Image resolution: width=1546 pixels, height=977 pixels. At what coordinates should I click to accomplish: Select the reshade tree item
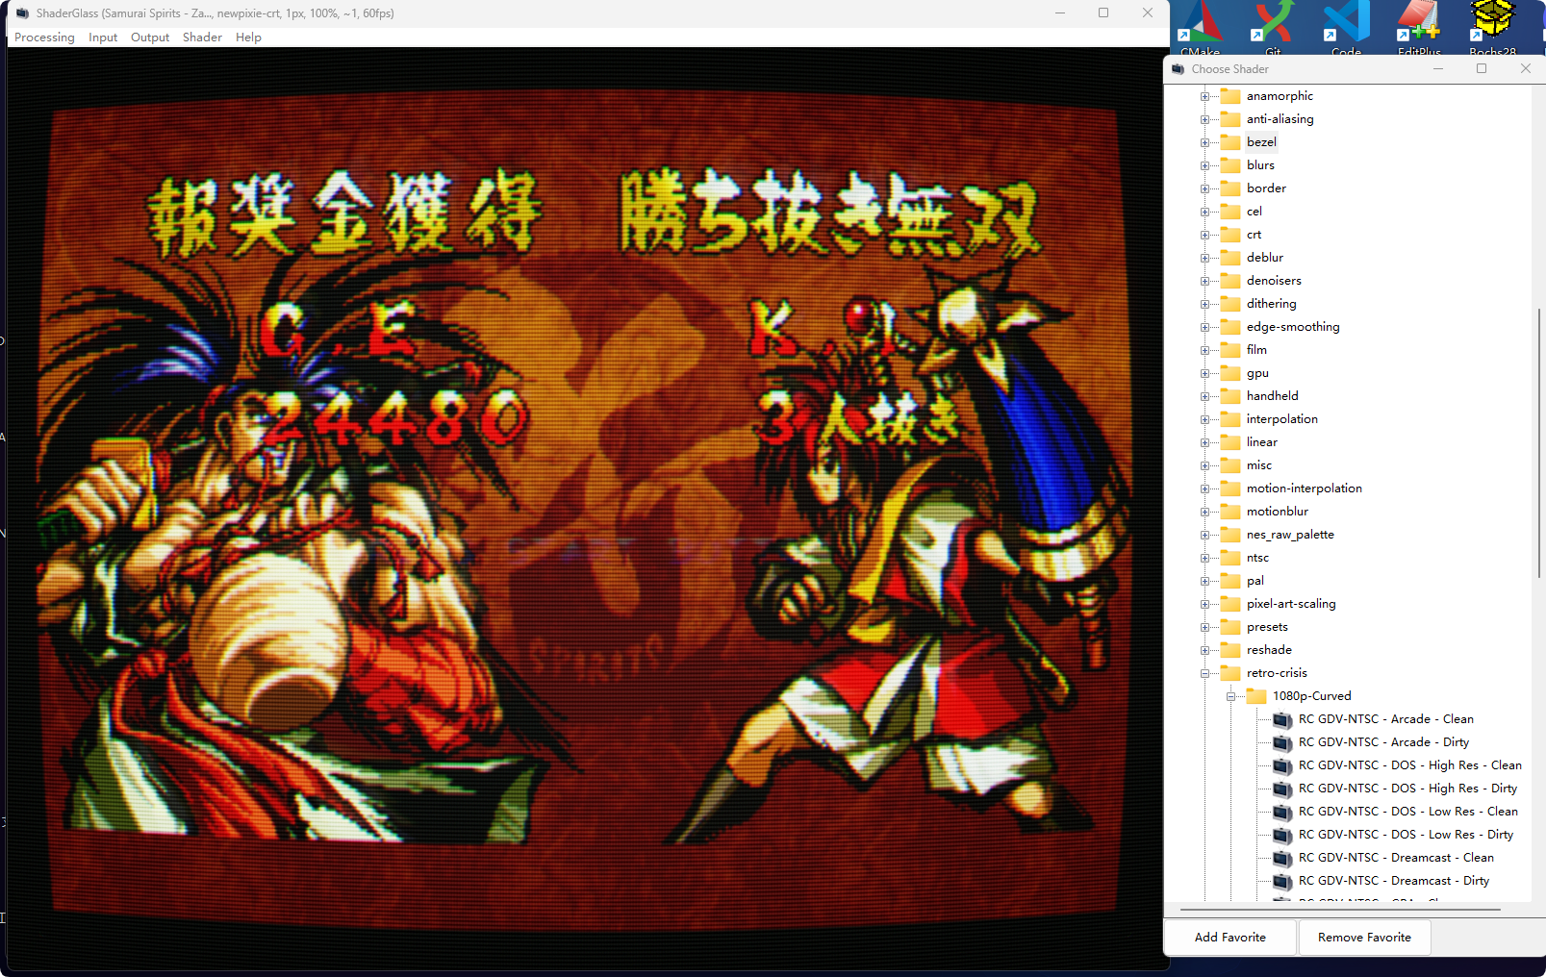(x=1269, y=650)
